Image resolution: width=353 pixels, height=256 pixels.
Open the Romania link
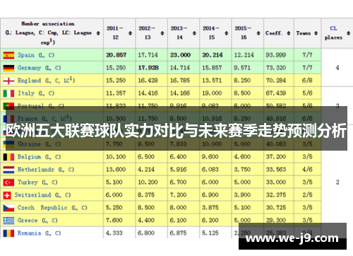point(29,233)
